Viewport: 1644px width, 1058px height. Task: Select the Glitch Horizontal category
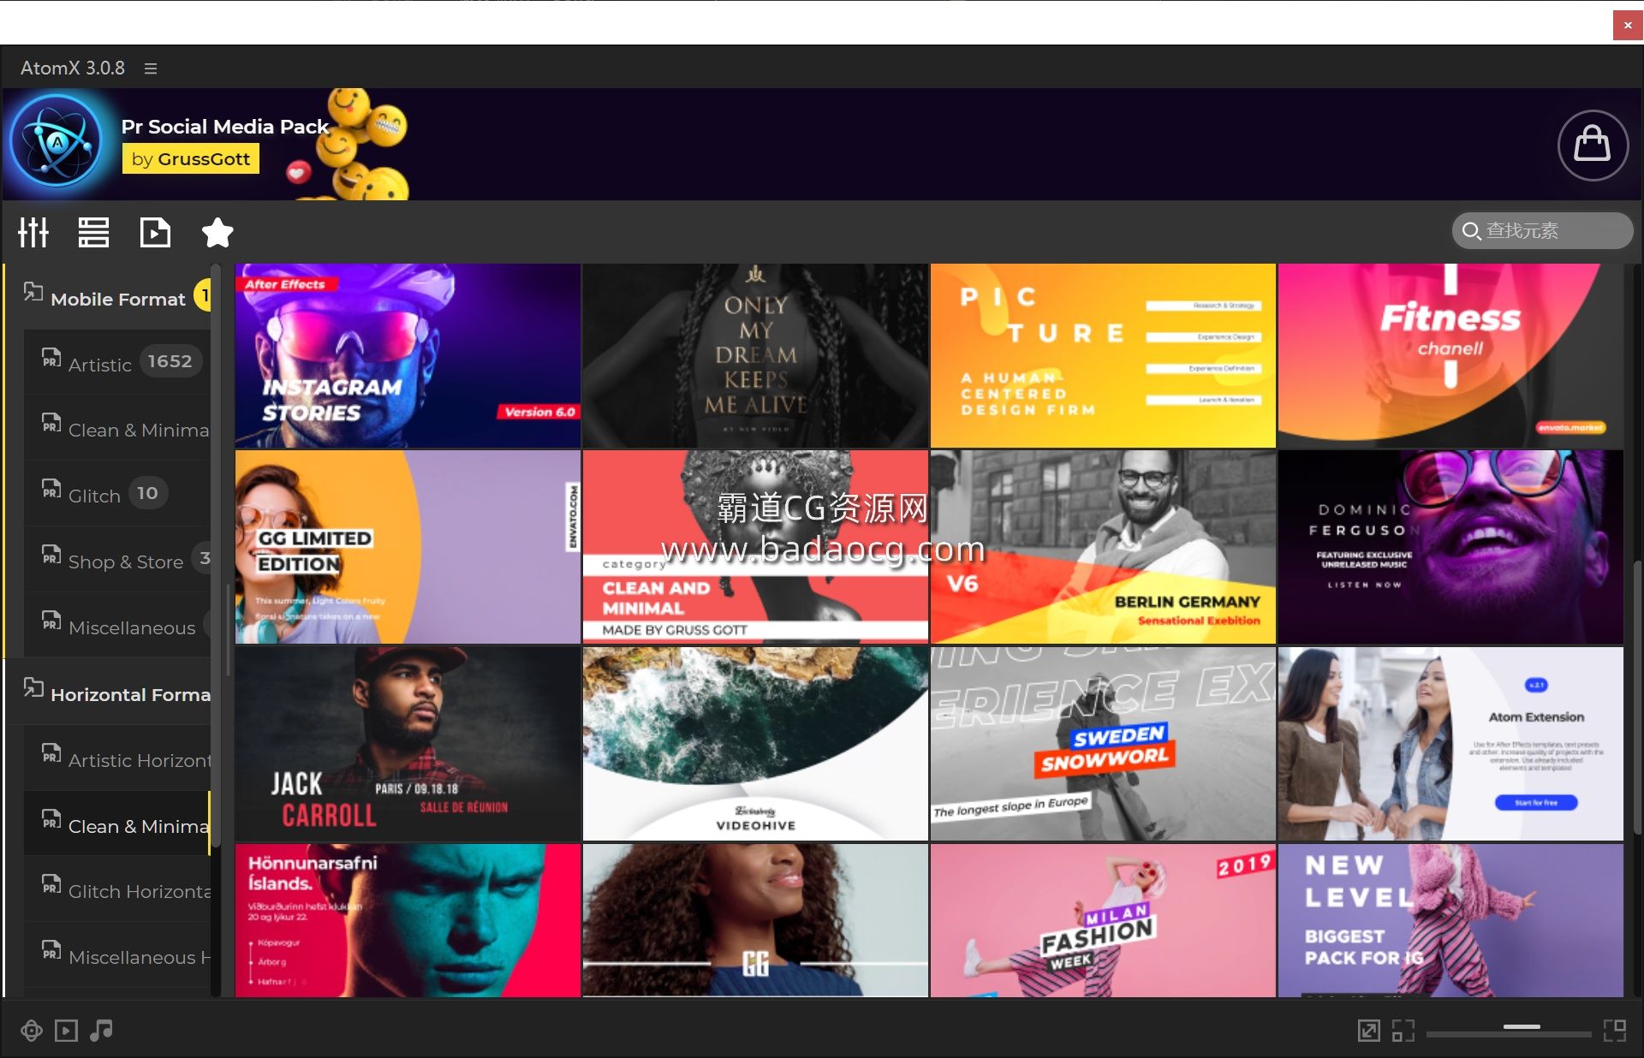(116, 890)
